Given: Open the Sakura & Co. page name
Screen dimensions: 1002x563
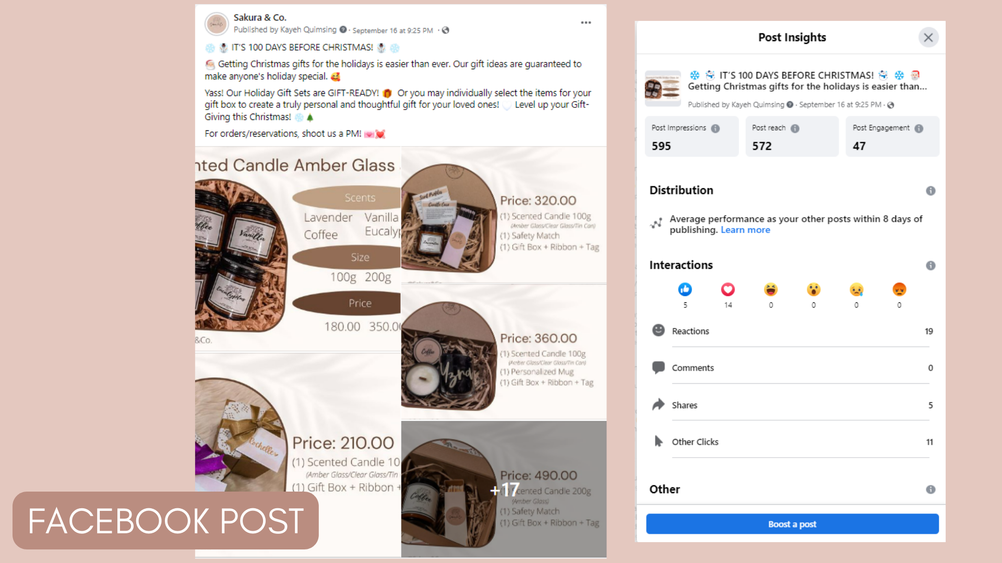Looking at the screenshot, I should tap(260, 17).
